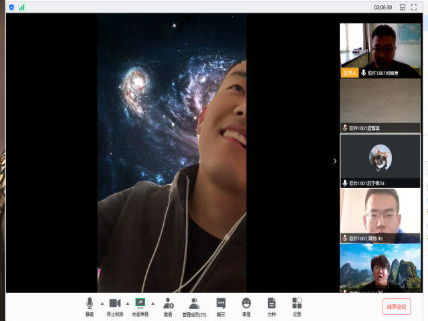Click the end meeting (结束会议) button
This screenshot has width=428, height=321.
[x=397, y=306]
